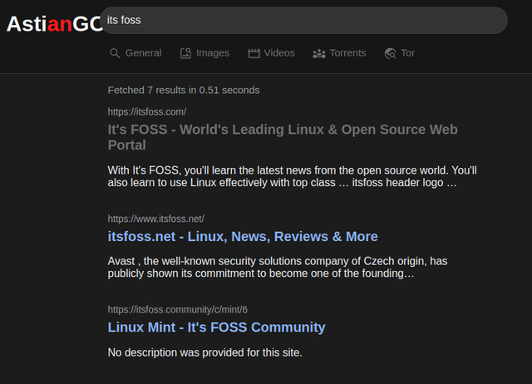Click the globe icon beside Tor
The width and height of the screenshot is (532, 384).
click(x=390, y=53)
